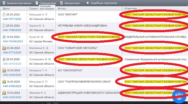The height and width of the screenshot is (104, 188).
Task: Select the Административные tab label
Action: (x=19, y=3)
